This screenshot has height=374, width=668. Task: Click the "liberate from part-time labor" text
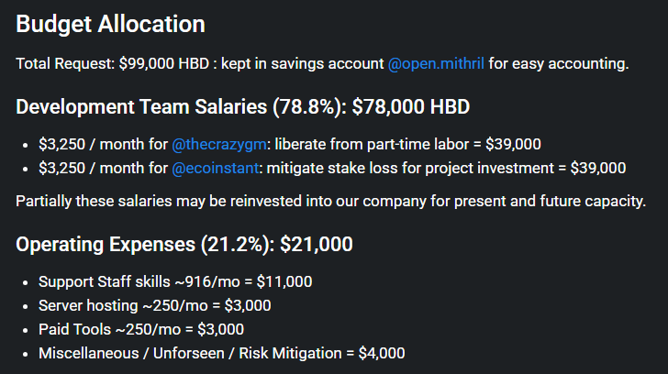[372, 144]
